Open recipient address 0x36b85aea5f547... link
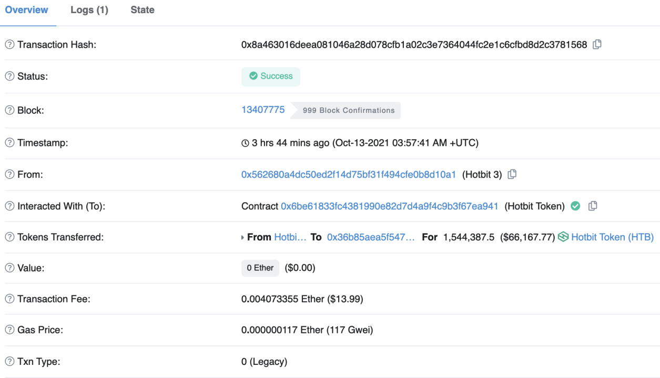 [371, 237]
